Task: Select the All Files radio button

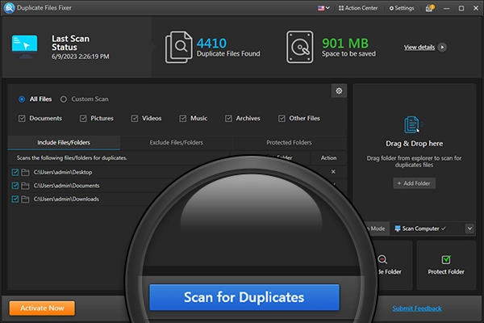Action: (x=22, y=99)
